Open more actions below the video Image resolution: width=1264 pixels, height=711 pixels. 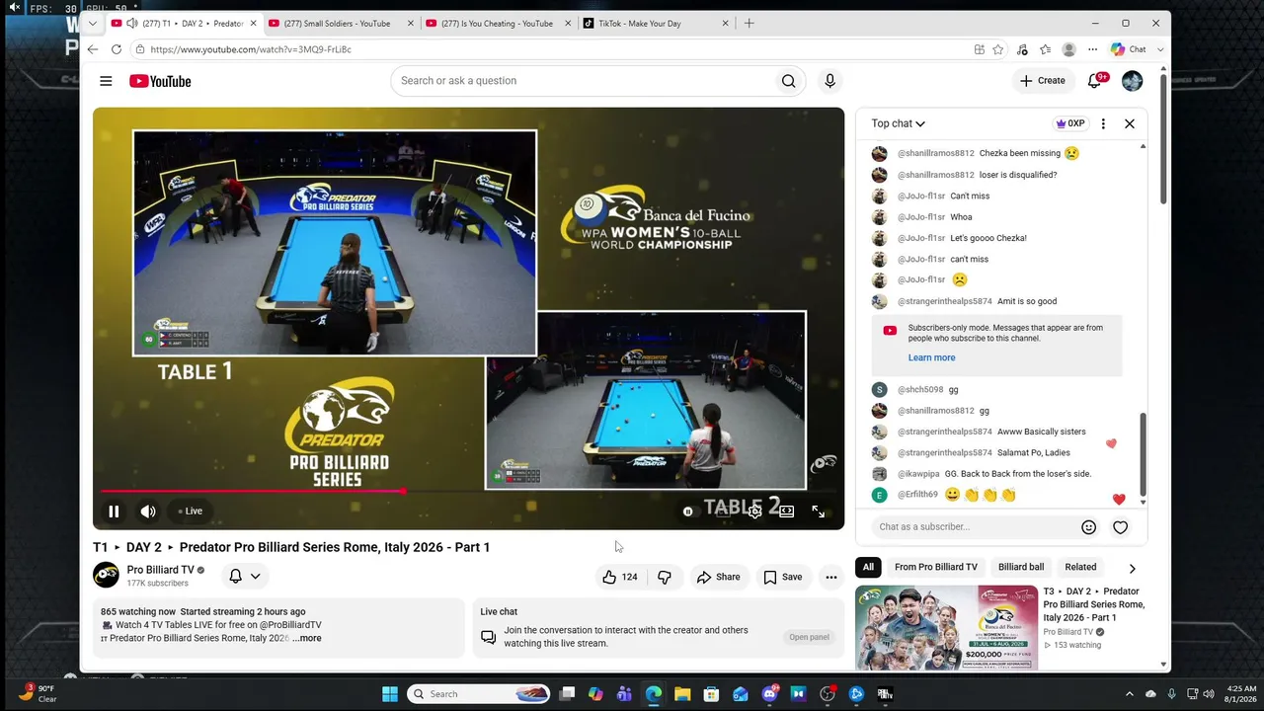point(831,577)
